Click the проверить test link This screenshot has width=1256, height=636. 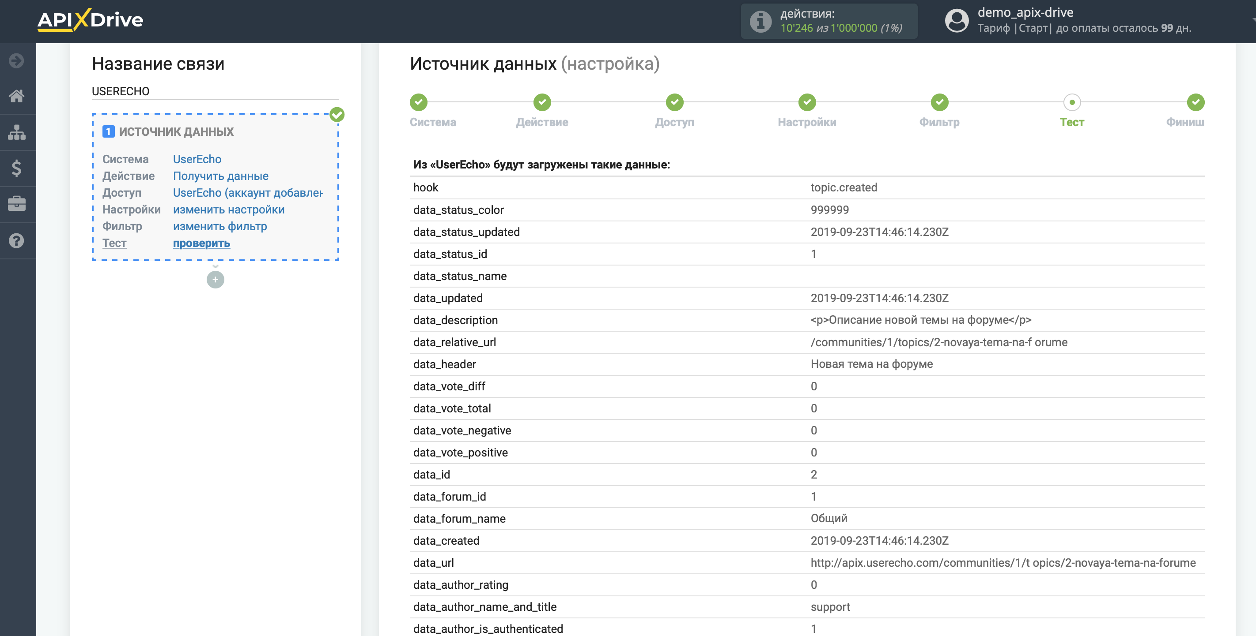coord(201,243)
